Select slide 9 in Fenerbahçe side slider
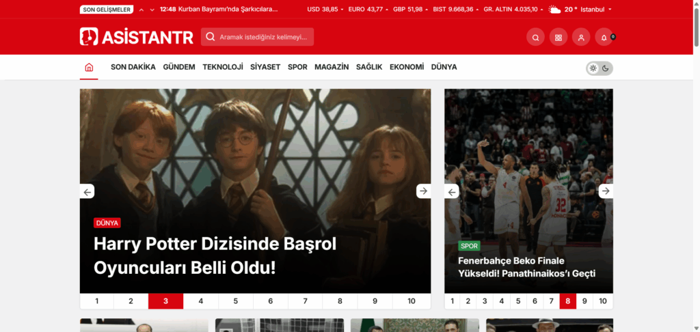Screen dimensions: 700x332 point(584,301)
